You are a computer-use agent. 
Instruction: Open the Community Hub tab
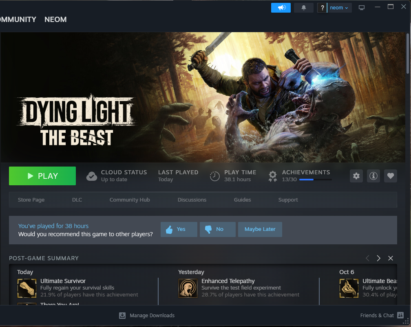click(x=130, y=200)
